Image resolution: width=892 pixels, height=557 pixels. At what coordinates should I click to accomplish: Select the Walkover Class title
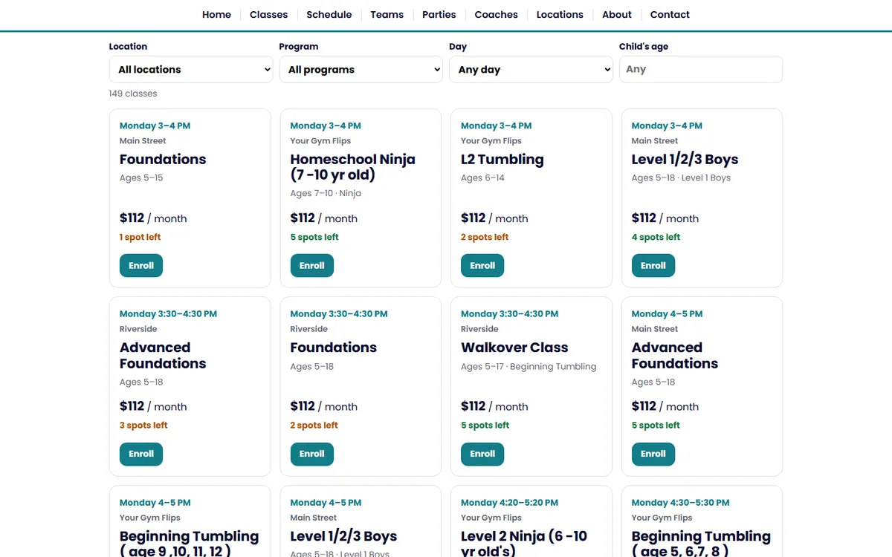514,348
